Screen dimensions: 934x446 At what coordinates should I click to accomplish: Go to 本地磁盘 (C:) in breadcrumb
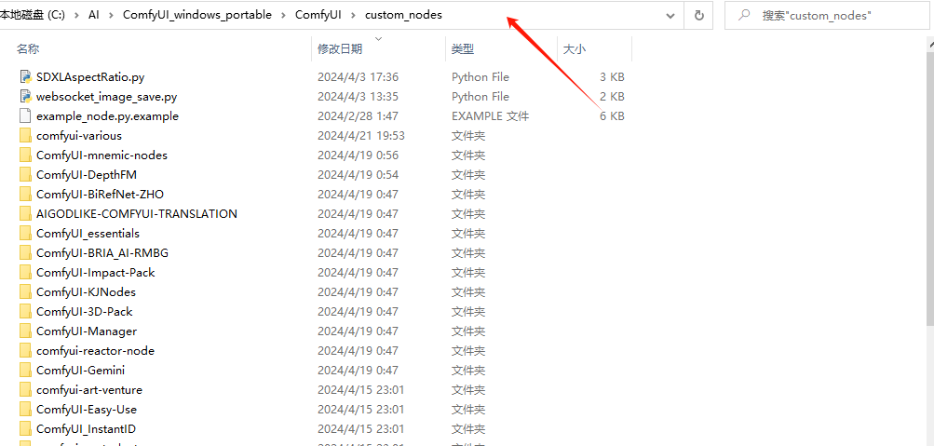point(33,16)
